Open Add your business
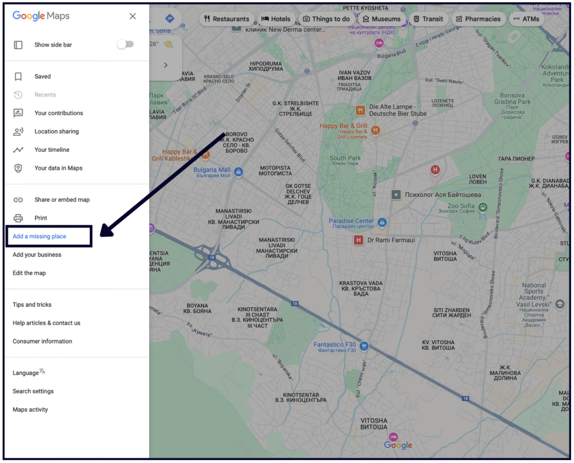This screenshot has width=574, height=463. pos(37,255)
